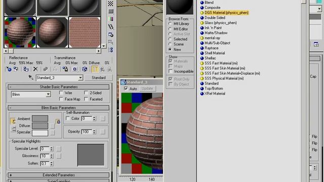Check the Incompatible checkbox under Show
The height and width of the screenshot is (182, 324).
[x=171, y=71]
